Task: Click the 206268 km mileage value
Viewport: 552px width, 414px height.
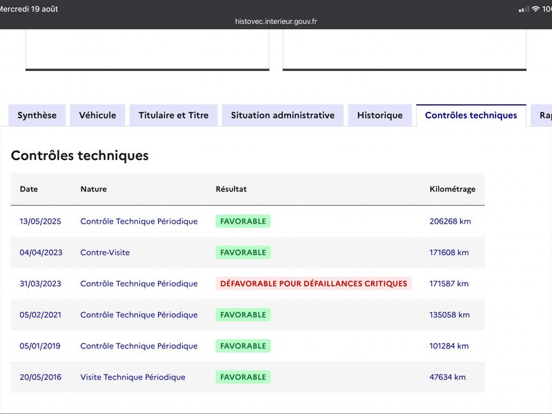Action: [450, 221]
